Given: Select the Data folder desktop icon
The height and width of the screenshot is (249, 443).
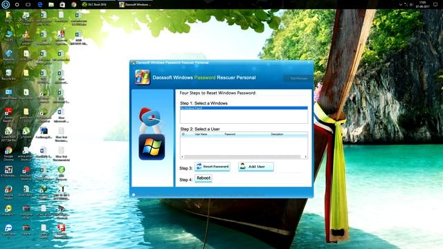Looking at the screenshot, I should 26,75.
